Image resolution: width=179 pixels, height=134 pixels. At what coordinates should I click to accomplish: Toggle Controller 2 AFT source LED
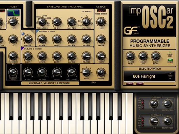(143, 121)
